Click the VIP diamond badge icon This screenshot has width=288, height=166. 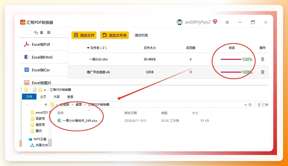click(x=215, y=22)
